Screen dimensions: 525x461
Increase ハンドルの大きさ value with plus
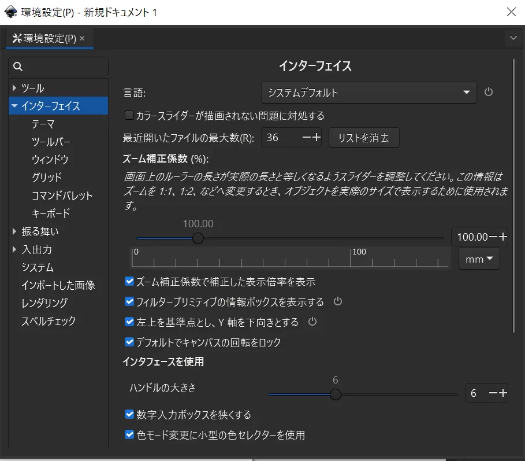503,393
